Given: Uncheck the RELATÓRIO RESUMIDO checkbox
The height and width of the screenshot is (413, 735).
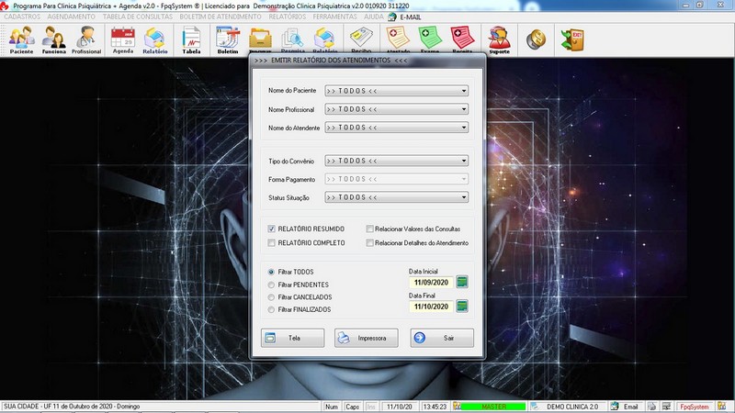Looking at the screenshot, I should tap(272, 229).
